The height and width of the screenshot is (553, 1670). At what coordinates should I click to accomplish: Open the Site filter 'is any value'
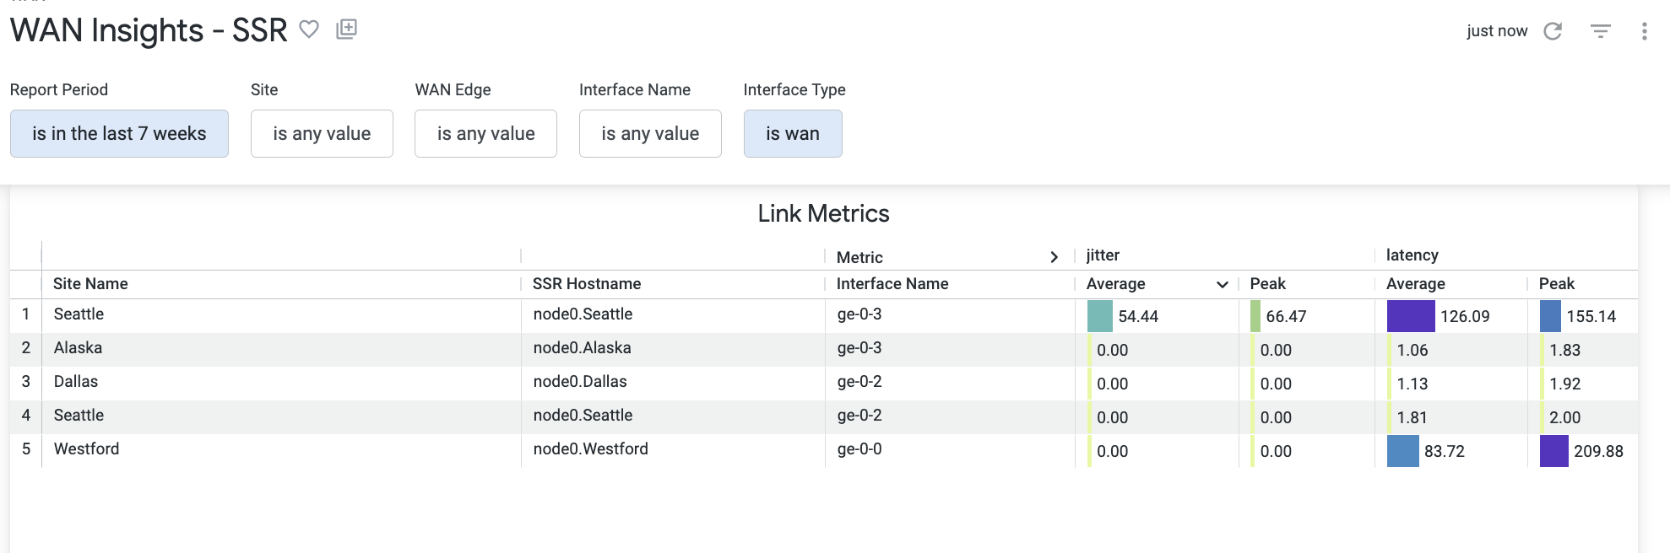[x=322, y=133]
